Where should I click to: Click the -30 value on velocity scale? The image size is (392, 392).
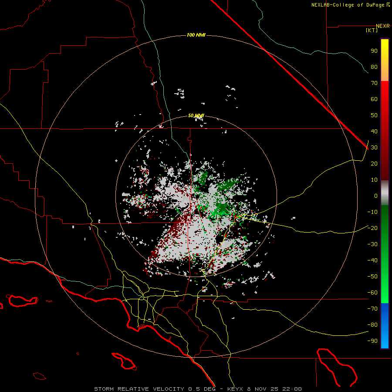point(372,244)
